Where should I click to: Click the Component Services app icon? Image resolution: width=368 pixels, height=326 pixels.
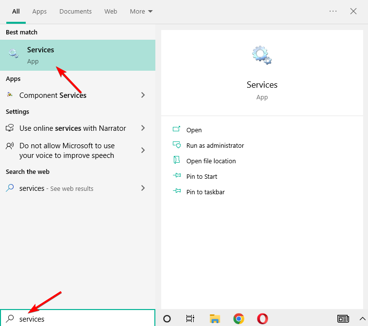pyautogui.click(x=10, y=95)
